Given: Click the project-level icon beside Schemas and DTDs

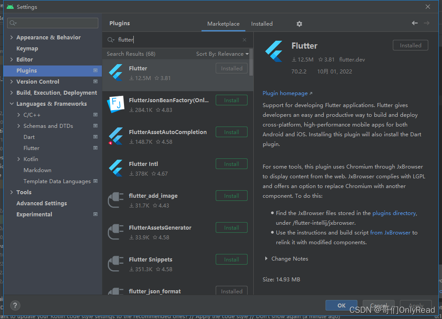Looking at the screenshot, I should pyautogui.click(x=95, y=126).
